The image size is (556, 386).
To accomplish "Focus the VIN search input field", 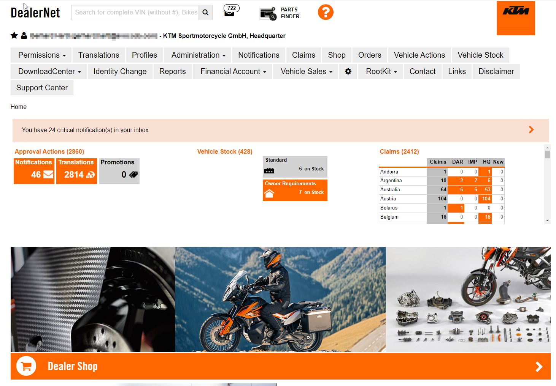I will coord(135,13).
